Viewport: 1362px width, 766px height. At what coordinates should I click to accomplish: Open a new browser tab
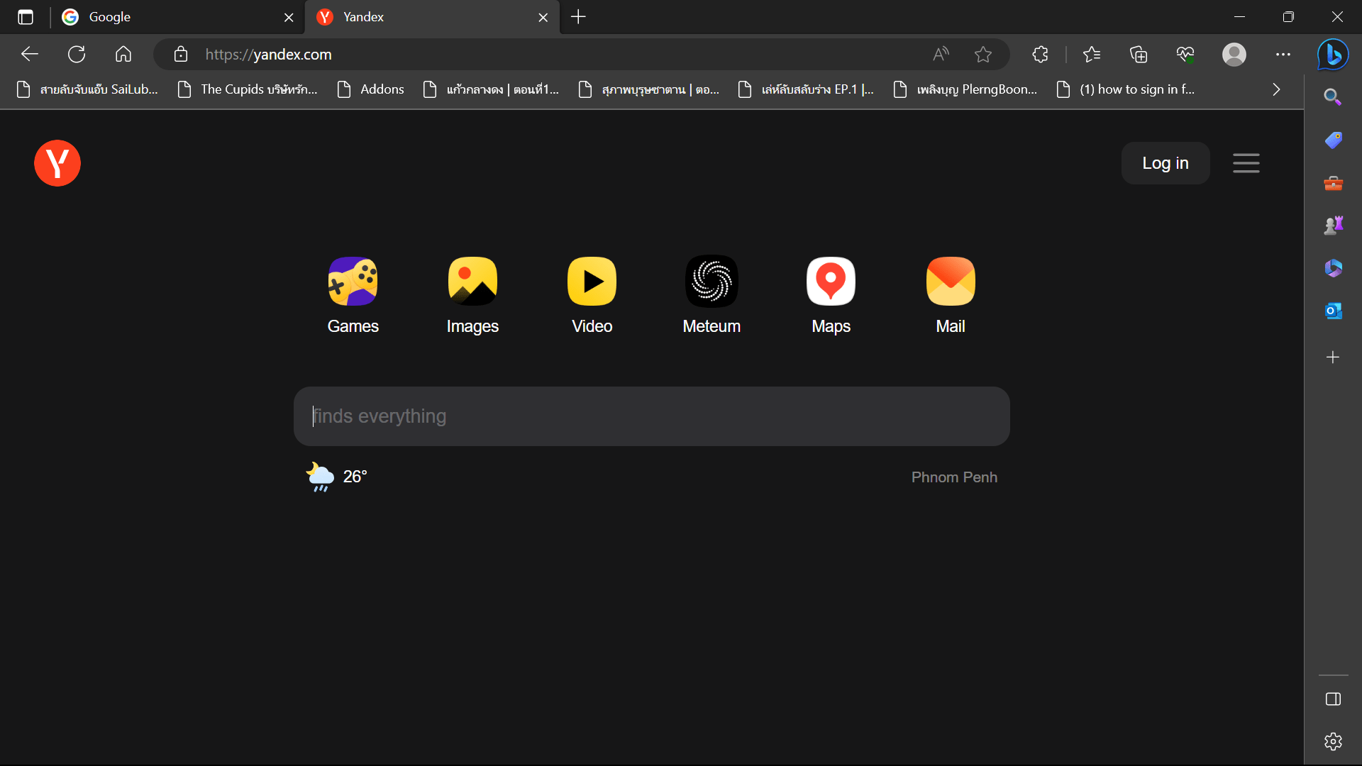578,17
